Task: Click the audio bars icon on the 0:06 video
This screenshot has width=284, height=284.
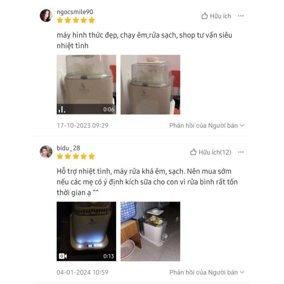Action: [x=62, y=109]
